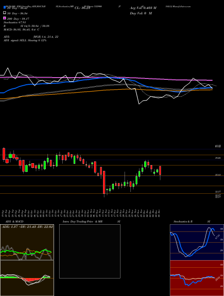Open the red RSI chart panel
Viewport: 224px width, 296px height.
197,278
